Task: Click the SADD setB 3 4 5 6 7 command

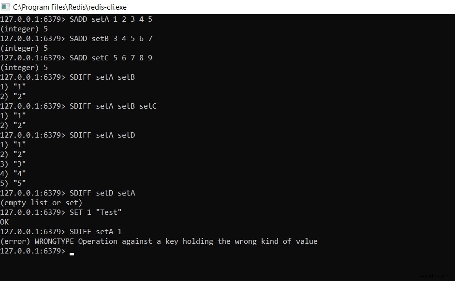Action: coord(111,39)
